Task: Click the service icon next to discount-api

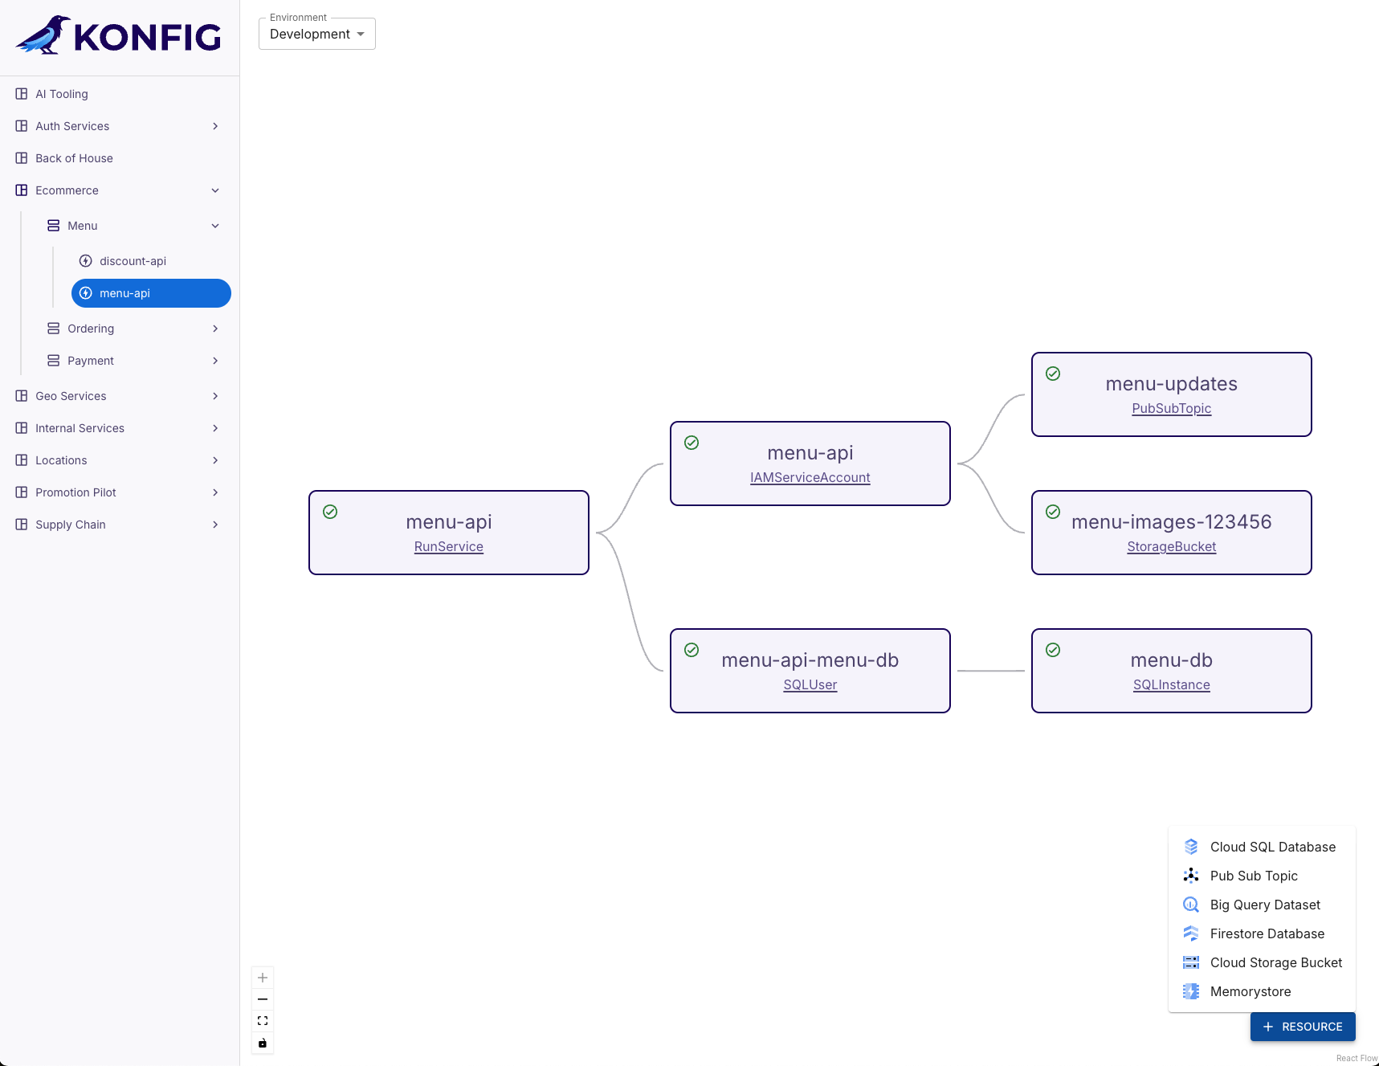Action: pos(85,260)
